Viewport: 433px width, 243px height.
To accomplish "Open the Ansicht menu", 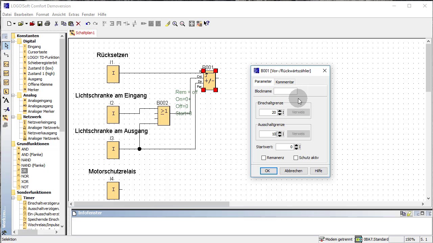I will pos(59,15).
